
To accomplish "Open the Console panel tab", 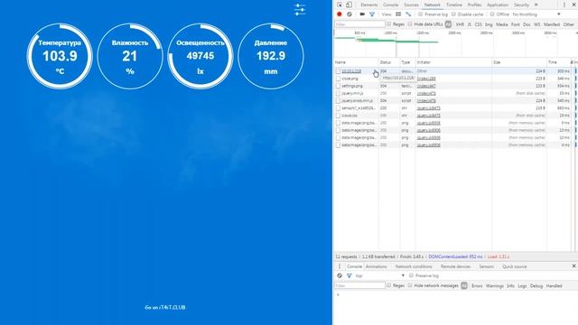I will point(390,5).
